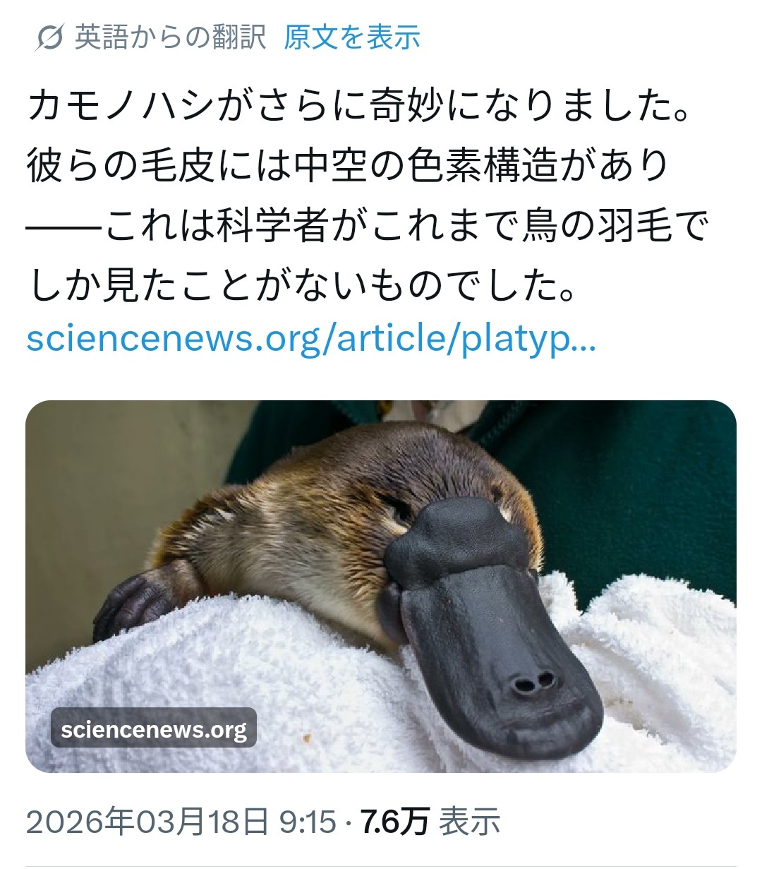
Task: Open the 2026年03月18日 date in timestamp
Action: pyautogui.click(x=147, y=821)
